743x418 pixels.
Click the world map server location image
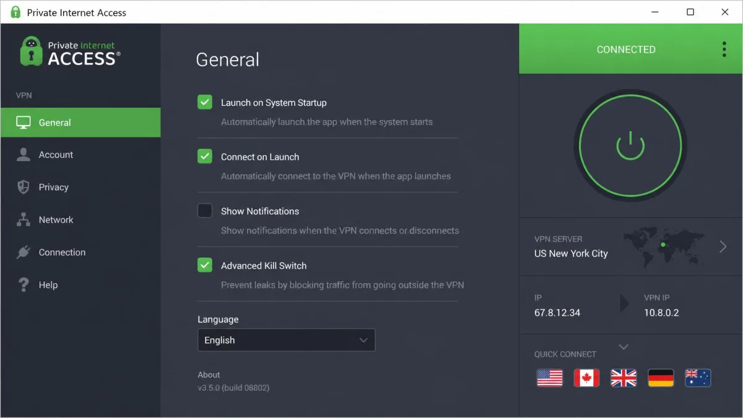click(664, 246)
